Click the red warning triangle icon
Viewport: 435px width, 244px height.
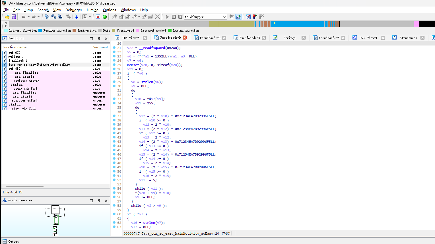coord(98,17)
